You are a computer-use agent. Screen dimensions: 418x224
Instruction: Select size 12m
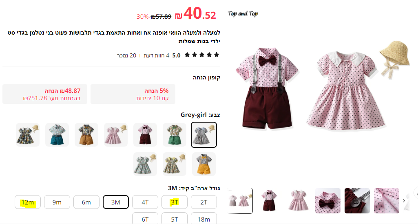click(x=28, y=202)
